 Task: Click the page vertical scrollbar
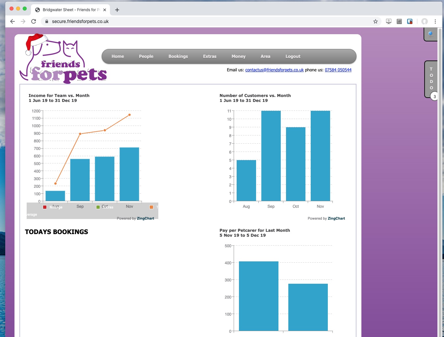click(440, 182)
